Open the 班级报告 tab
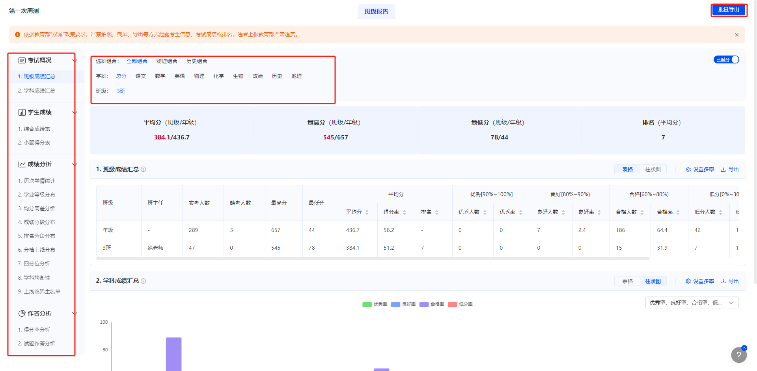Viewport: 757px width, 371px height. [x=376, y=11]
